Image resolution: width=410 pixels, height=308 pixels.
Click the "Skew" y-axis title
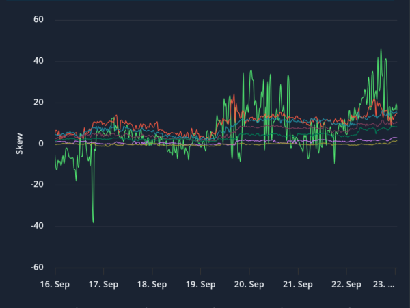[x=19, y=144]
